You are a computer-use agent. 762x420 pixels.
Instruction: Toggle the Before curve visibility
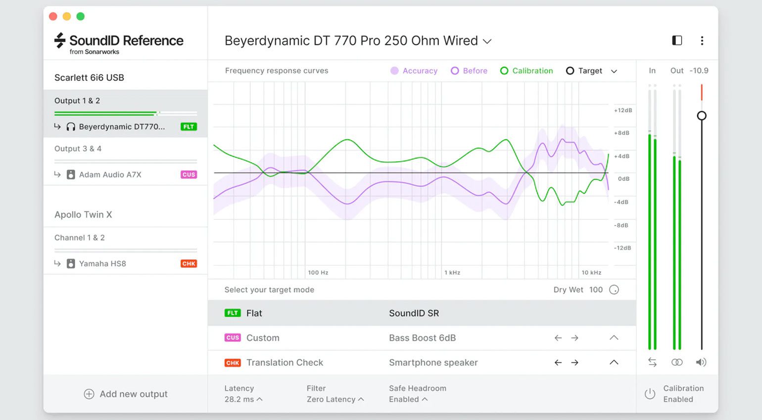(469, 71)
